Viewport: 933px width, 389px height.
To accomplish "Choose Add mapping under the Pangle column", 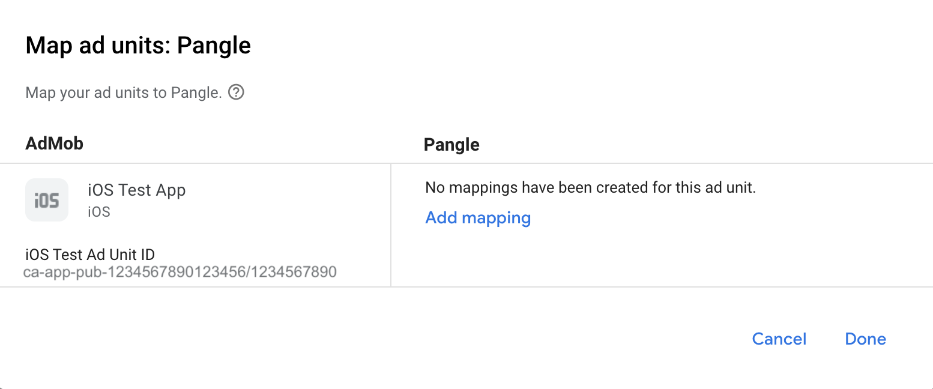I will (x=477, y=218).
